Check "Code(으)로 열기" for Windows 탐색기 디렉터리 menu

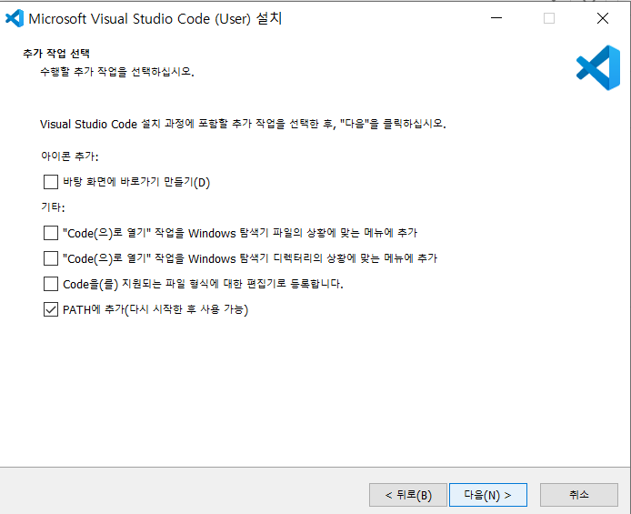(x=51, y=258)
